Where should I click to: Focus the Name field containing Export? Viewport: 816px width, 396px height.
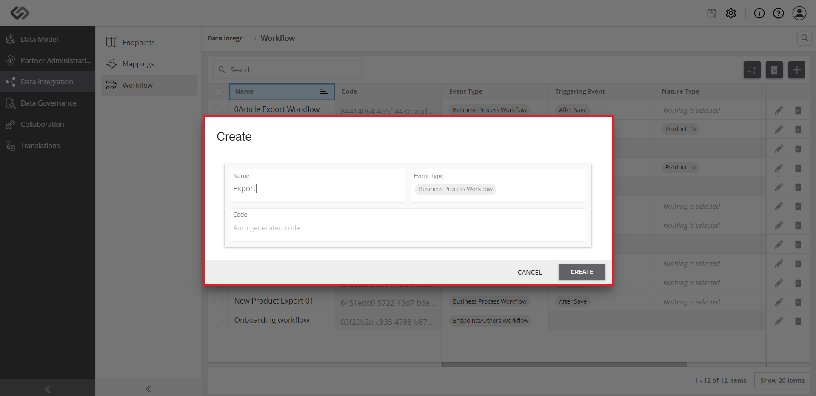pos(317,186)
